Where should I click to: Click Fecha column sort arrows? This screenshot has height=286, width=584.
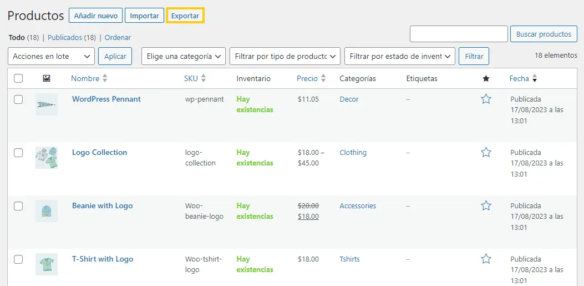coord(535,78)
